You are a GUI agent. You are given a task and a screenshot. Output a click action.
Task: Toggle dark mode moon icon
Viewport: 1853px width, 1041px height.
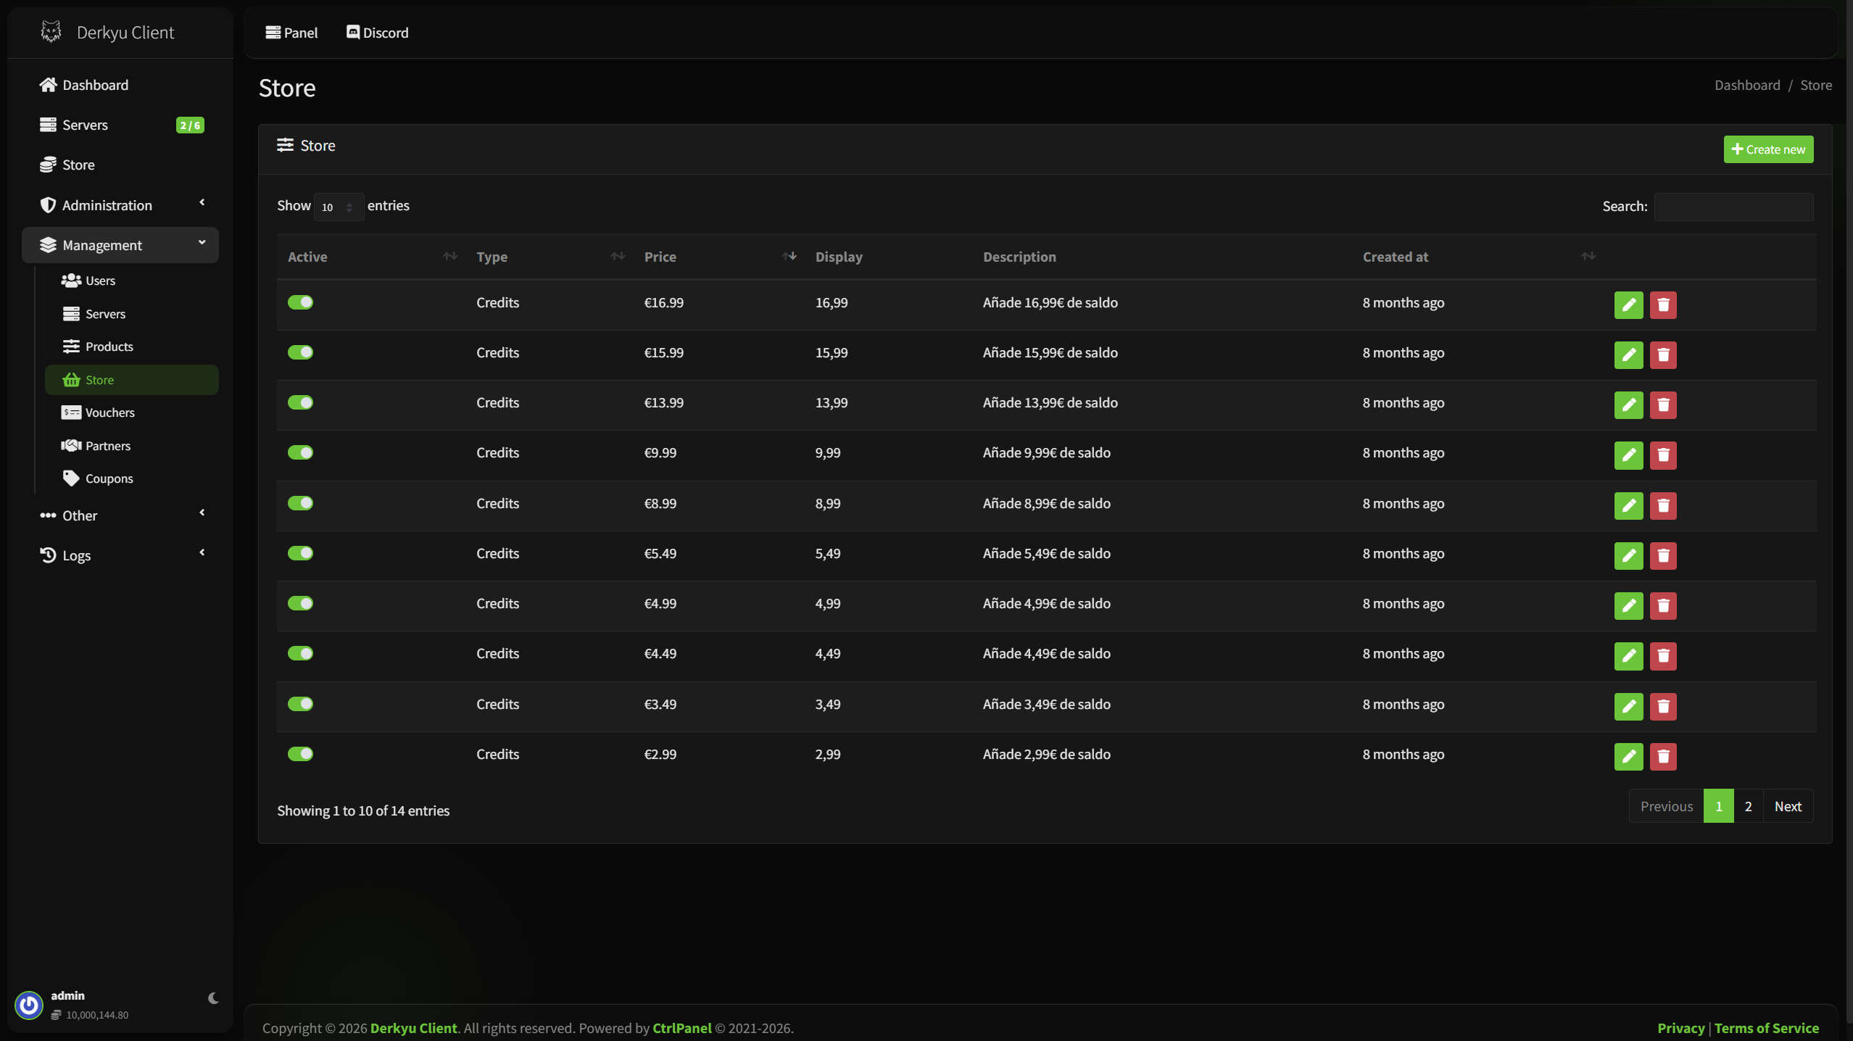click(x=213, y=998)
